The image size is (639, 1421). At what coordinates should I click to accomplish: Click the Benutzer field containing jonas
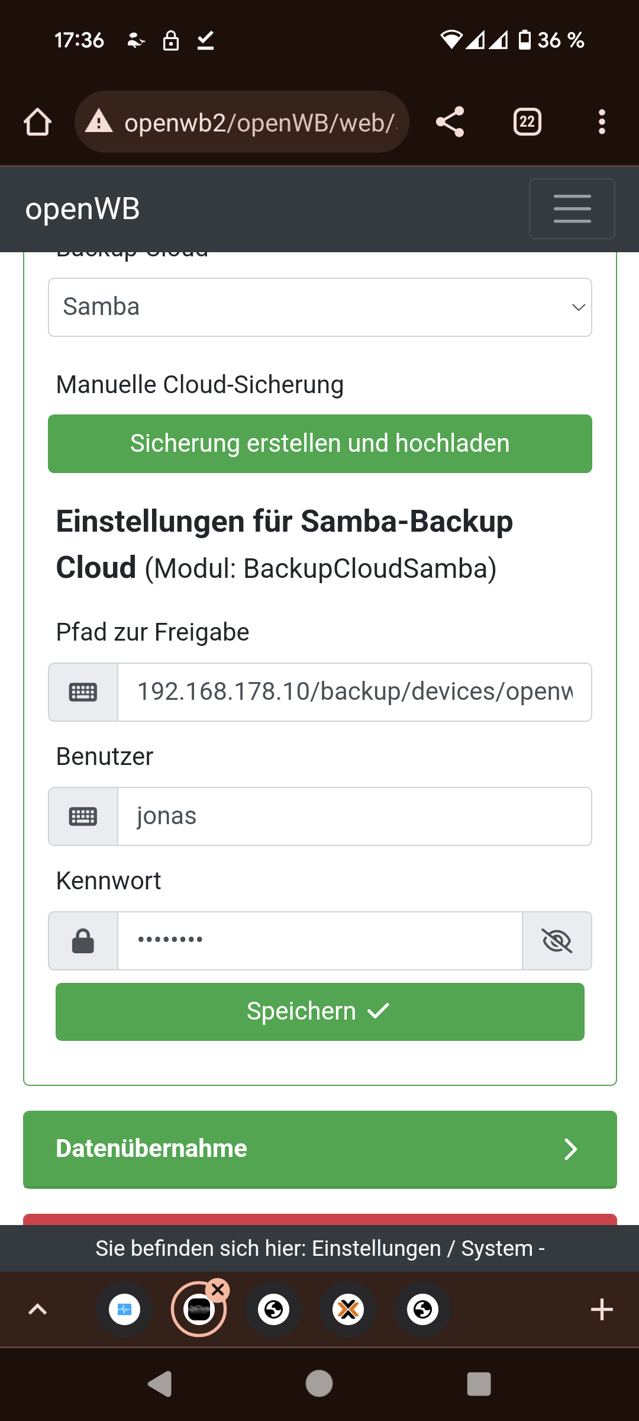coord(354,816)
